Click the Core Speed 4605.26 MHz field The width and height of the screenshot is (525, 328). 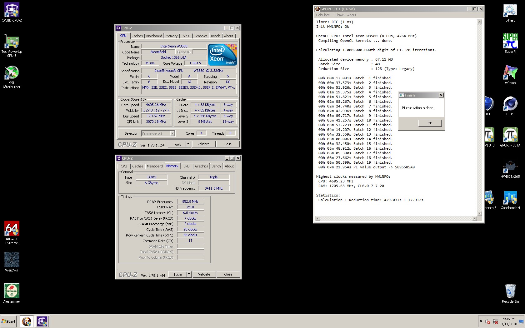(156, 105)
